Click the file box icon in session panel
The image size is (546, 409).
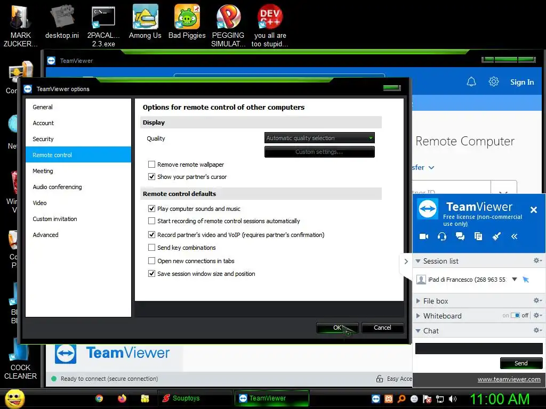478,236
